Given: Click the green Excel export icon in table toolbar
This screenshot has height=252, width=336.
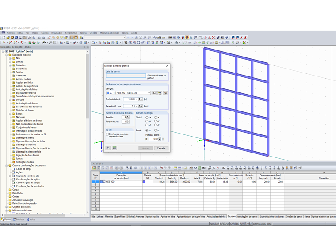Looking at the screenshot, I should (x=199, y=168).
